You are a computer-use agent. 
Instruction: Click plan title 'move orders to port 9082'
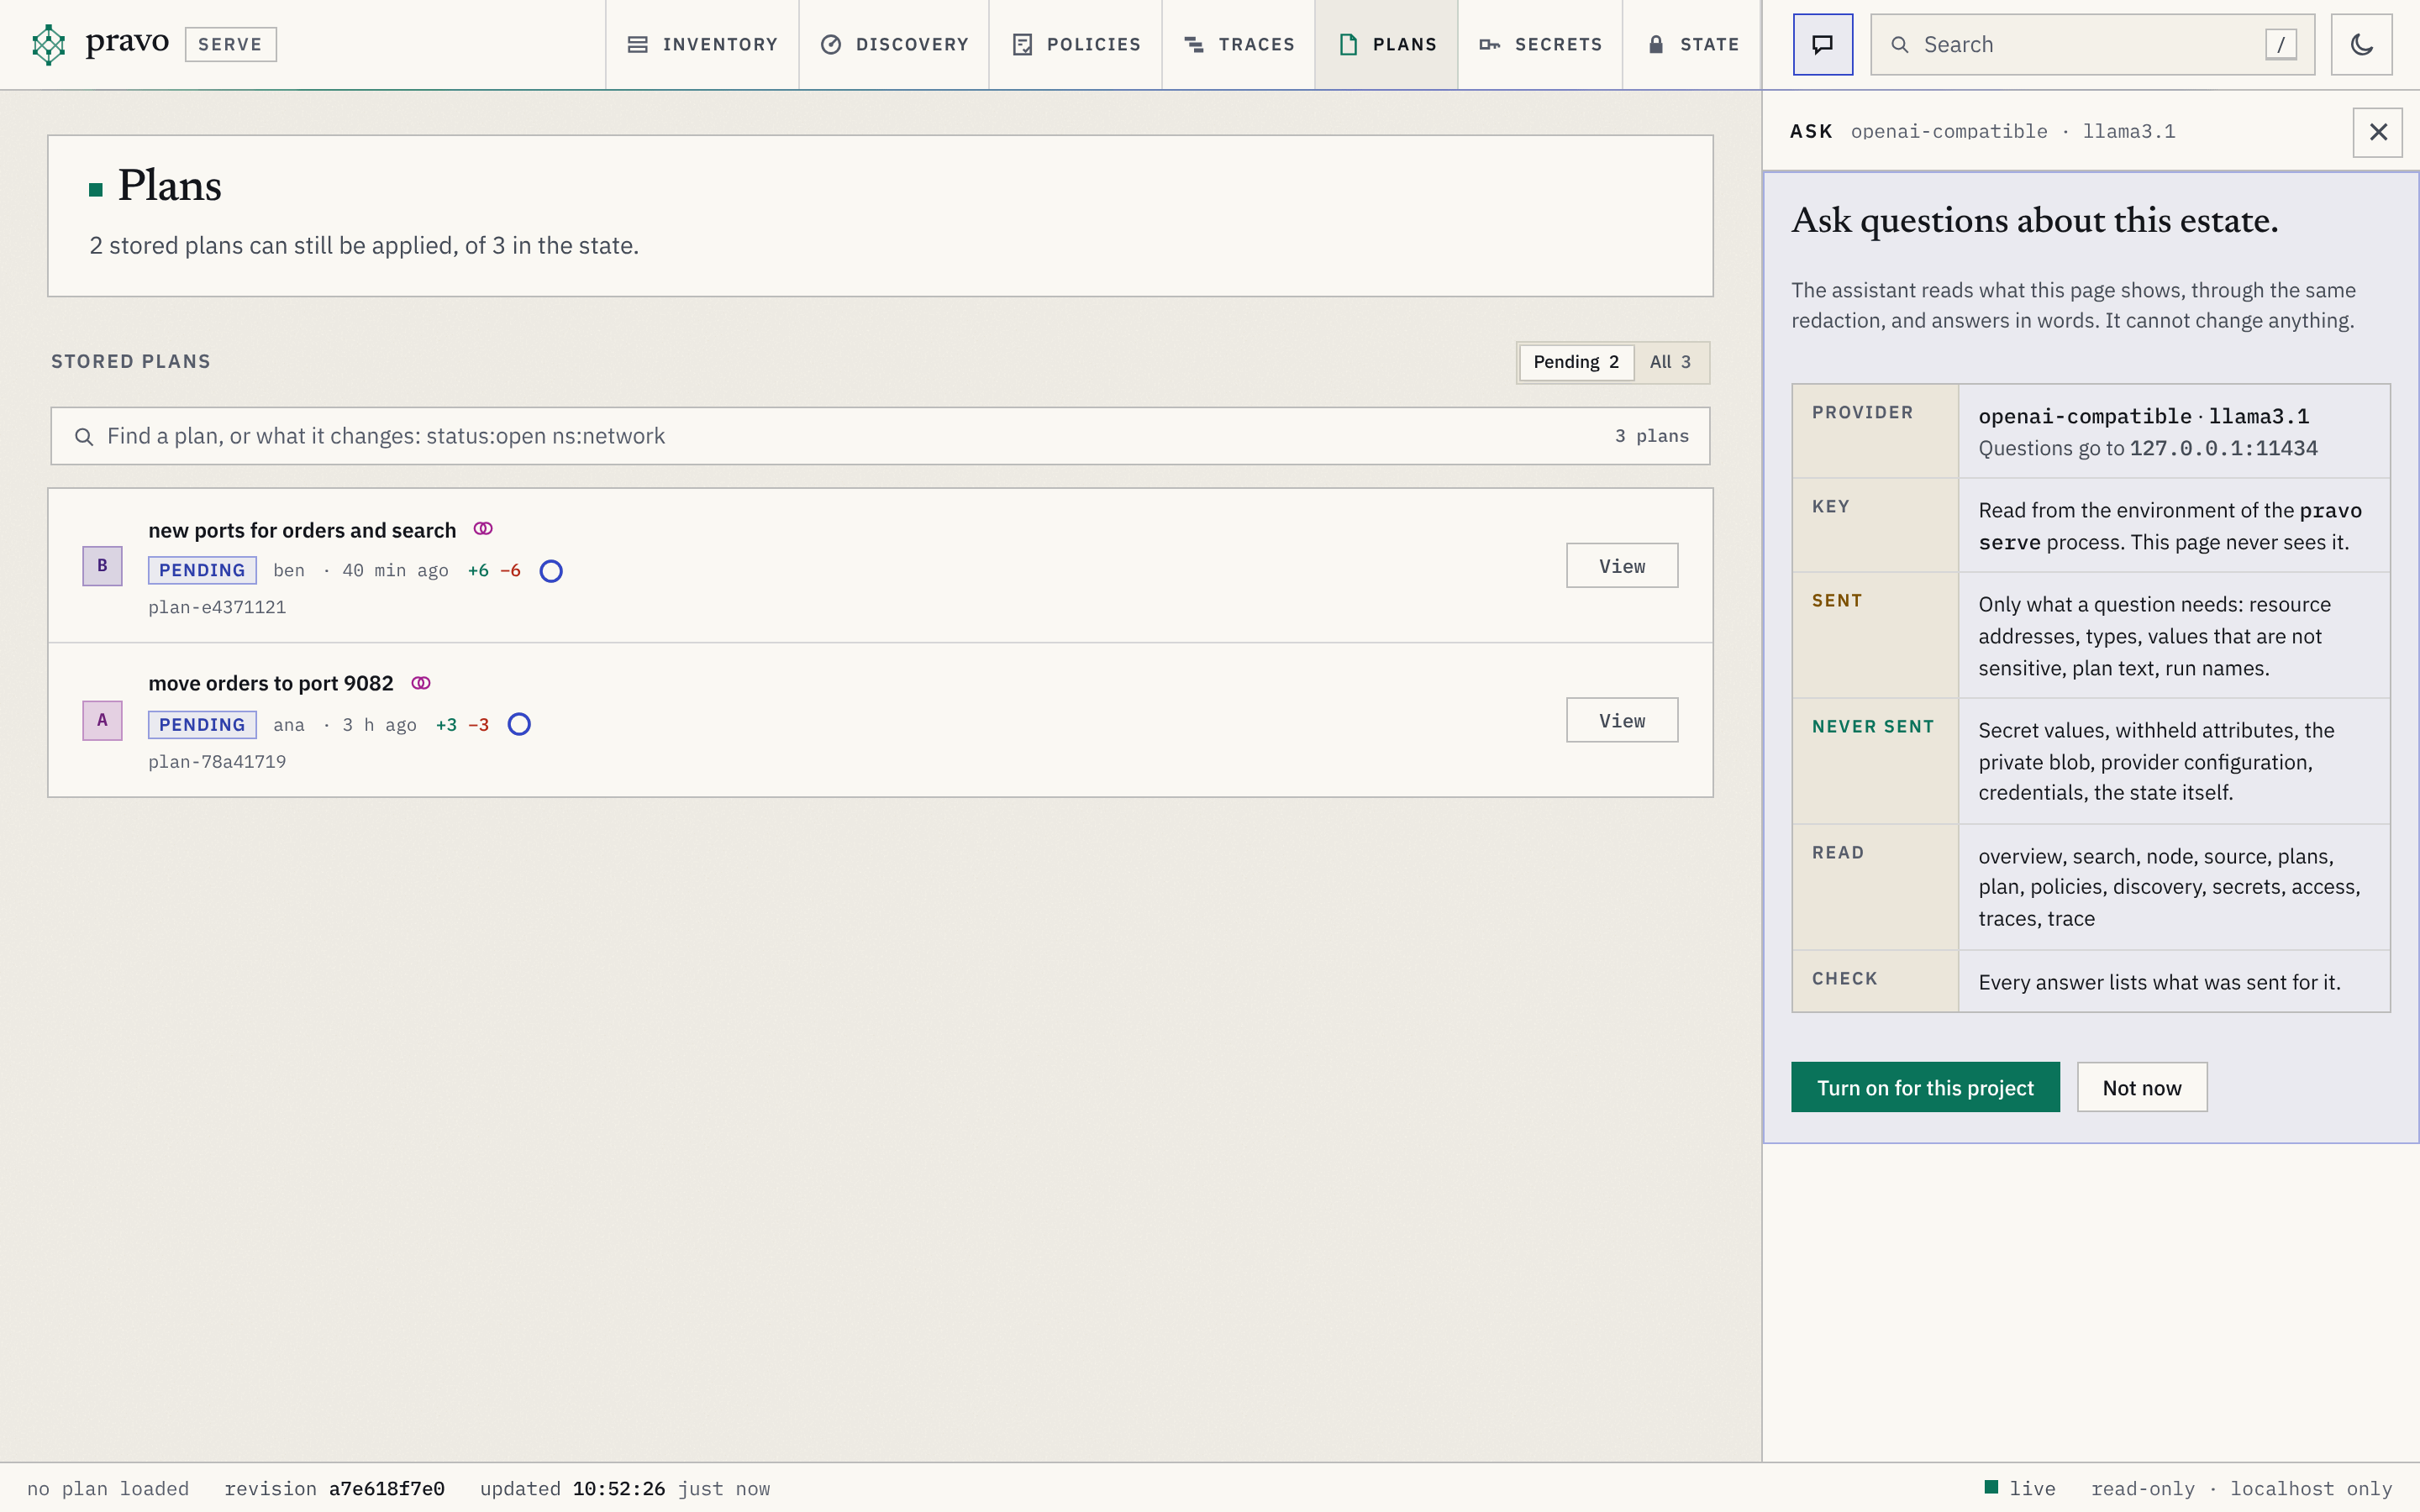click(x=271, y=683)
